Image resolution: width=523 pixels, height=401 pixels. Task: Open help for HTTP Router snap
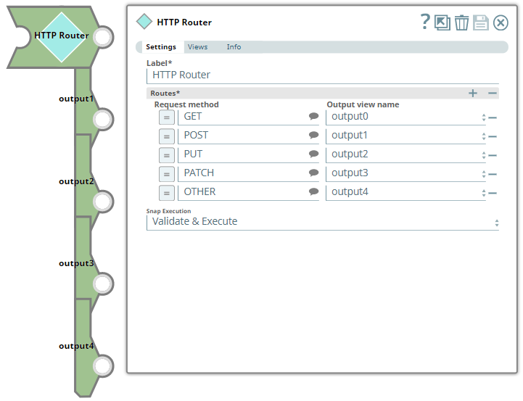pos(425,22)
